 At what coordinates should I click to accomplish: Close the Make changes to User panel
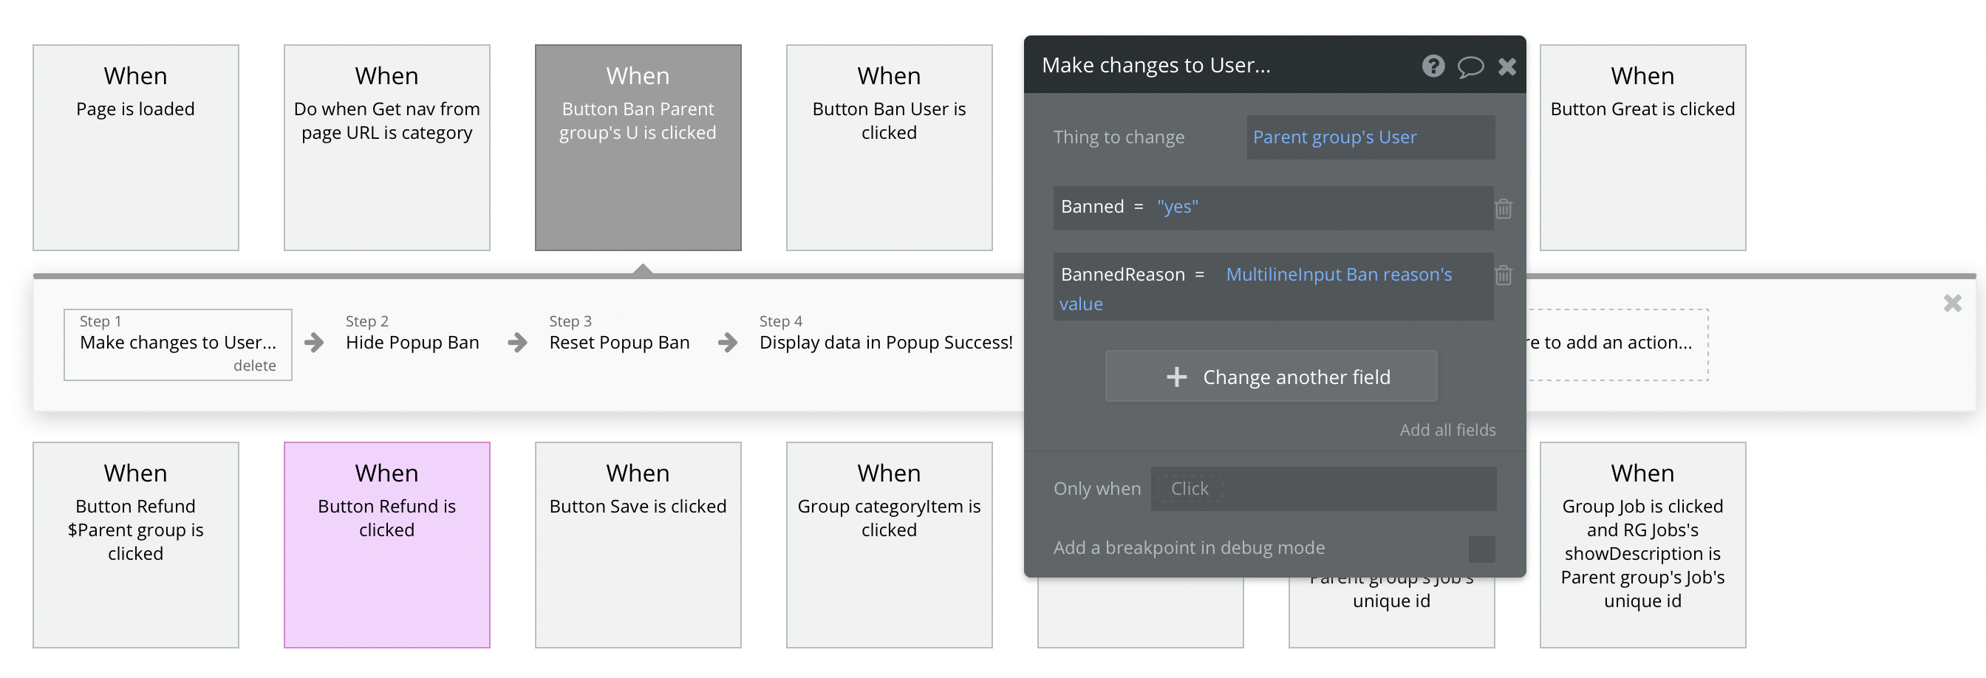coord(1507,67)
